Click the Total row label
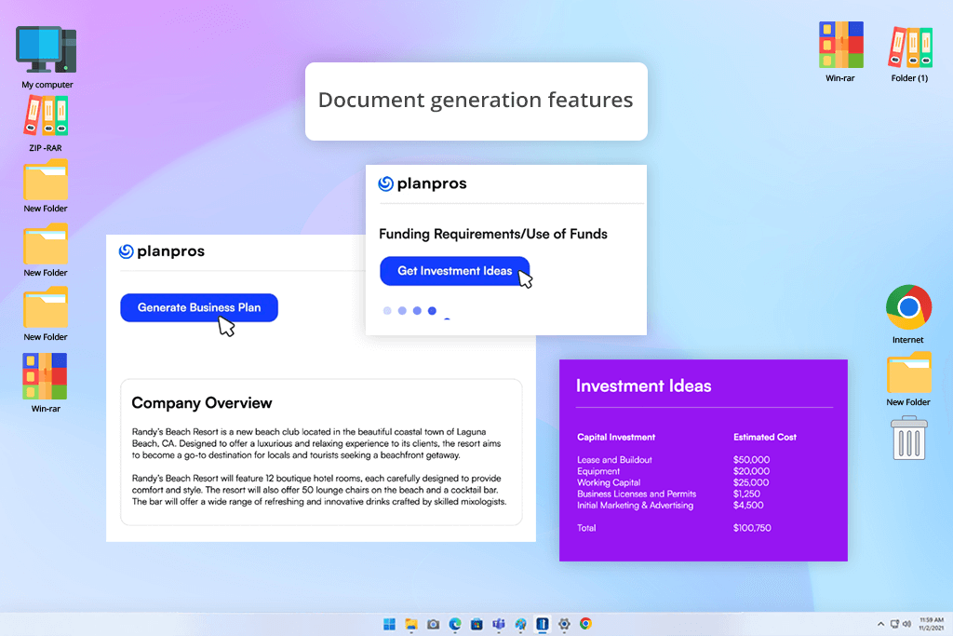 (586, 528)
